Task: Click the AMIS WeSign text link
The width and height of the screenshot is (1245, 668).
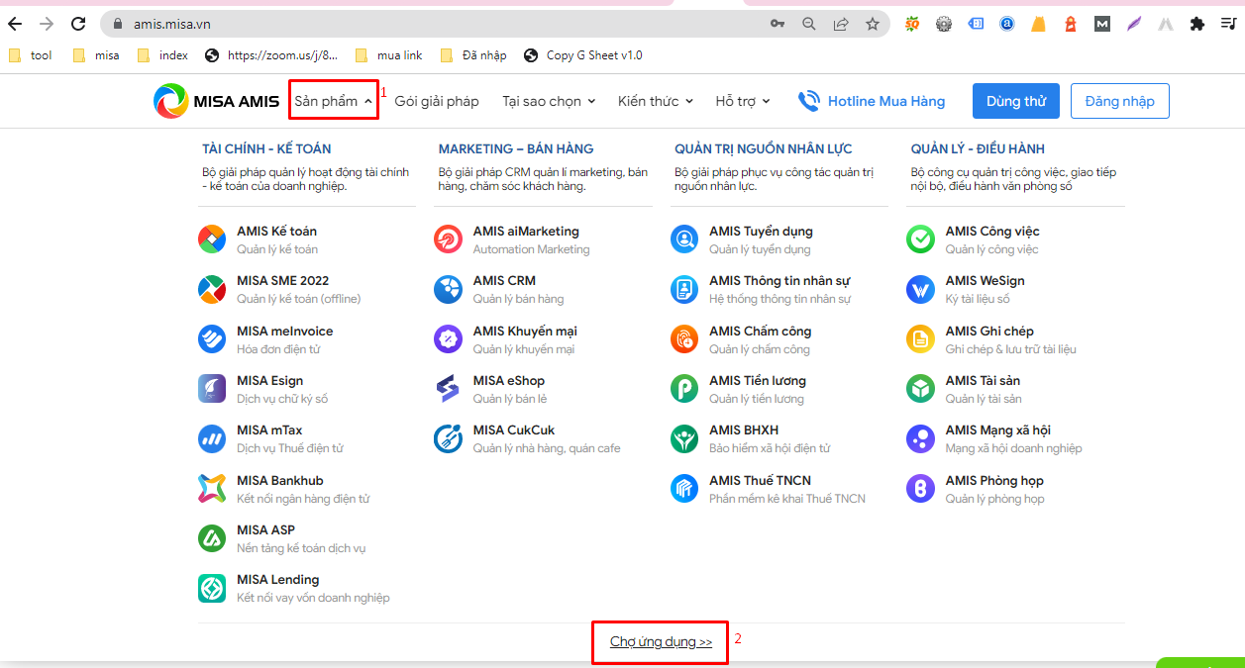Action: [x=986, y=281]
